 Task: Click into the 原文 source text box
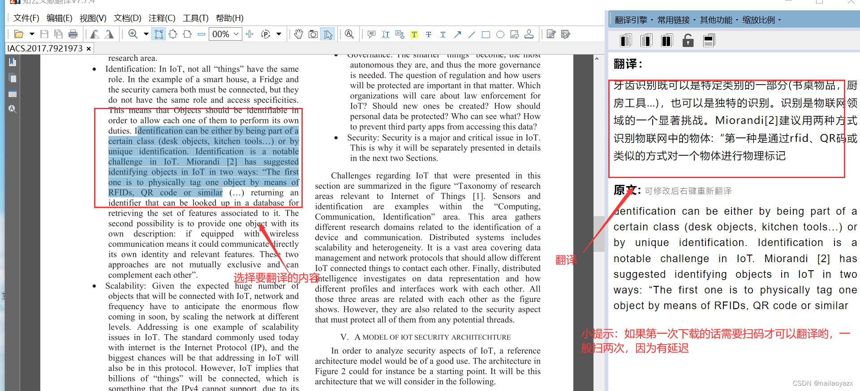tap(735, 258)
